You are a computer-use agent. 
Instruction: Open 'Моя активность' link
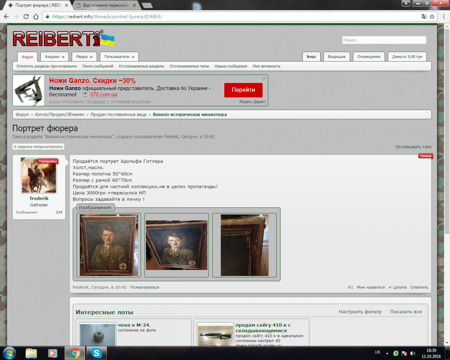[267, 66]
